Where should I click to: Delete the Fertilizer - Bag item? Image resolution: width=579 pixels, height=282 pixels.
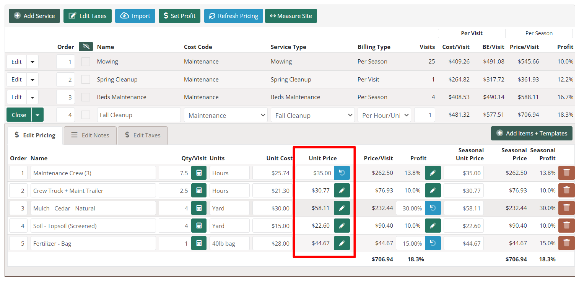pos(566,243)
